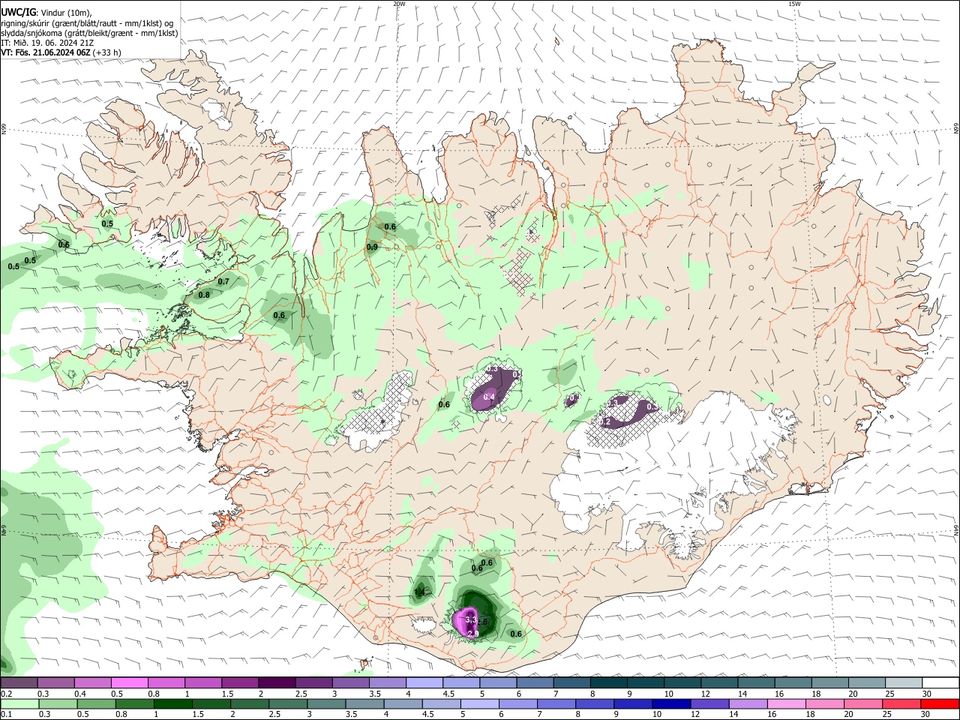Click the 'IT: Mið. 19. 06. 2024 21Z' line
The image size is (960, 720).
click(47, 43)
